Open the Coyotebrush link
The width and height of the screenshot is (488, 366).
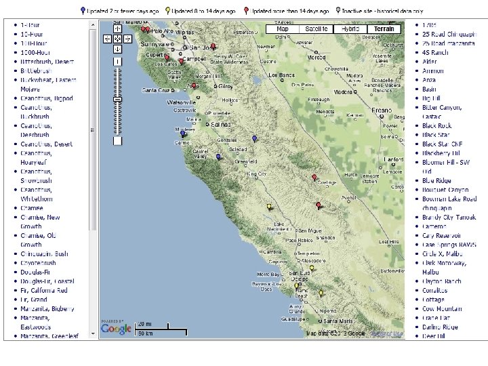pos(38,263)
